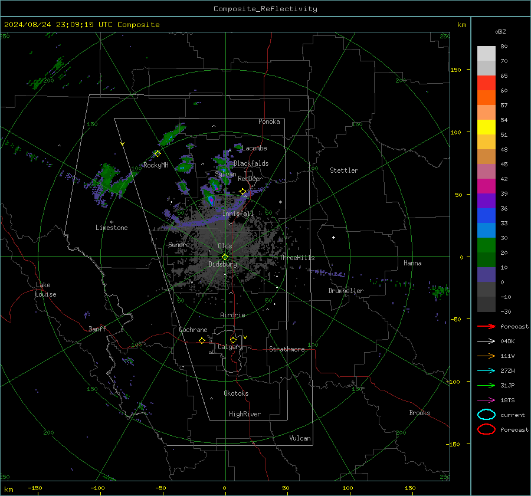Click the Innisfail label
The image size is (531, 496).
[238, 213]
